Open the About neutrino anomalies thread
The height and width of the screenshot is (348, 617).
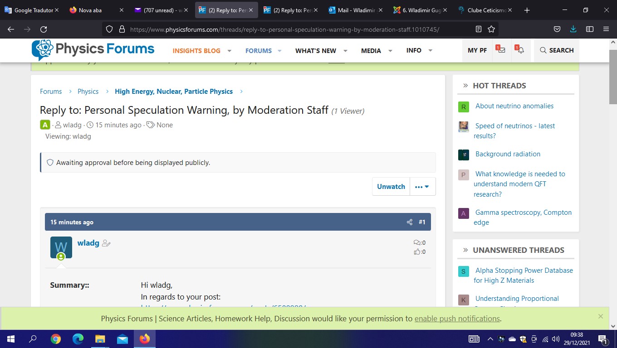(x=514, y=106)
